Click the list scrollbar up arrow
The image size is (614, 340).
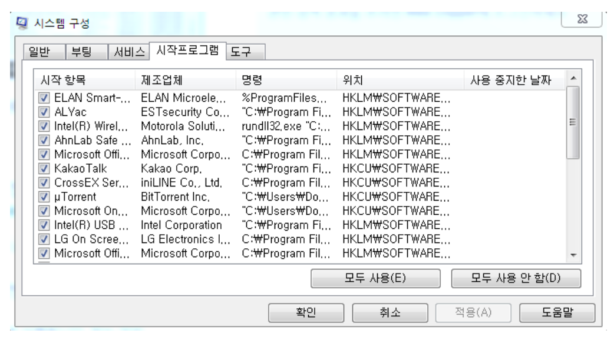pos(573,78)
